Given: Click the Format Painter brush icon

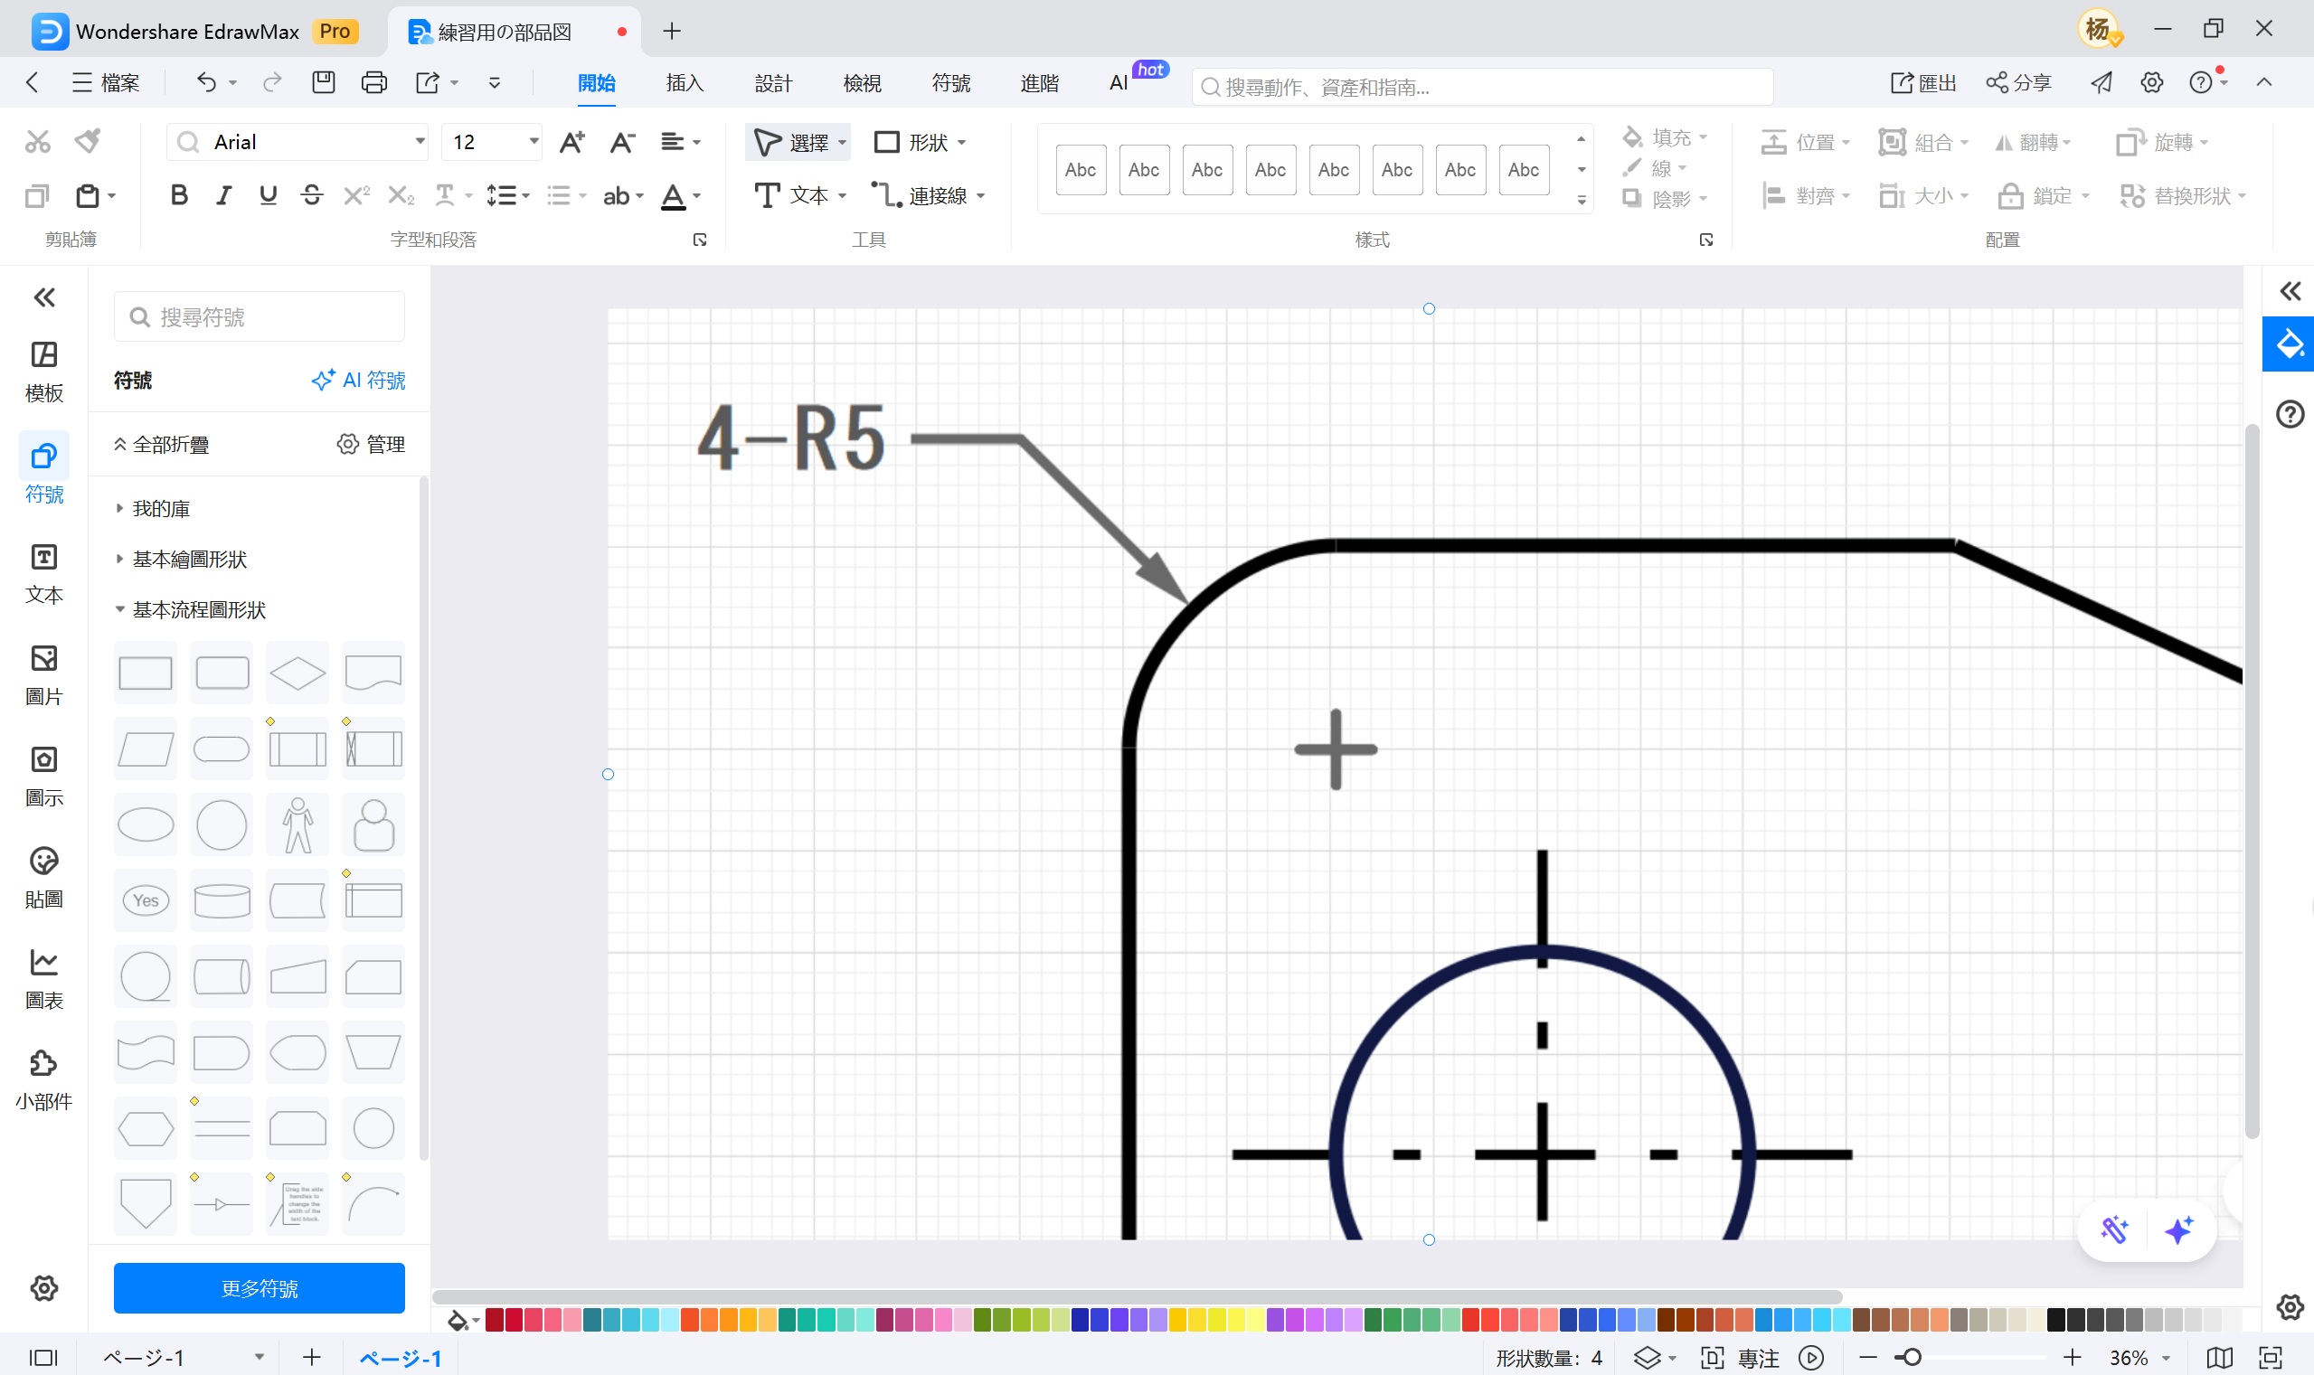Looking at the screenshot, I should click(x=89, y=141).
